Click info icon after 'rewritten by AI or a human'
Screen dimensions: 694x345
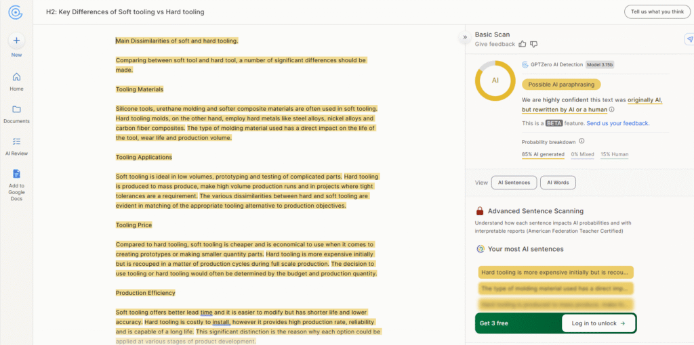tap(612, 110)
